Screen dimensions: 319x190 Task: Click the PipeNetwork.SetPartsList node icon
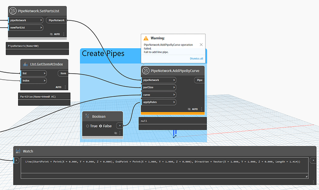coord(13,11)
